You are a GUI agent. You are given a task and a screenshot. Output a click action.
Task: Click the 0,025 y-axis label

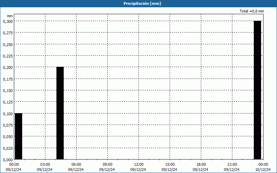(x=8, y=148)
